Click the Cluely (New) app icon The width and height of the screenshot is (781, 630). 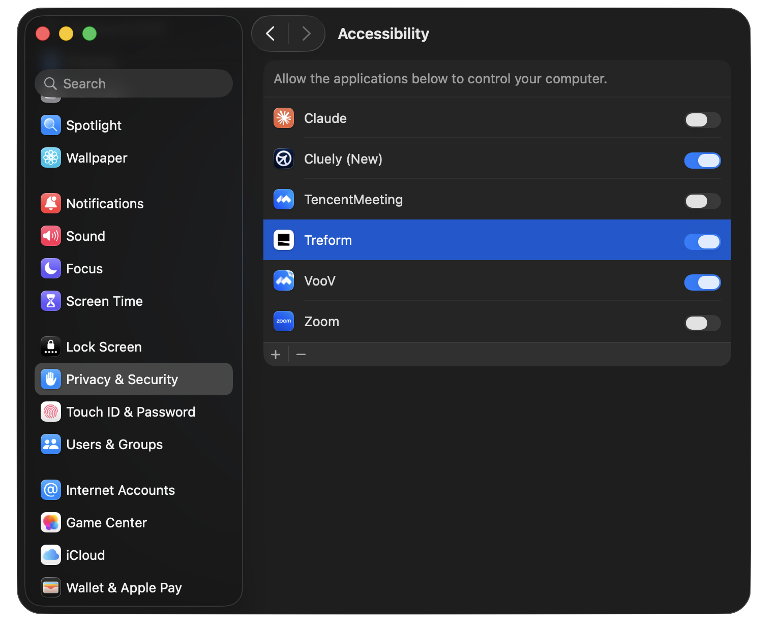click(x=284, y=159)
